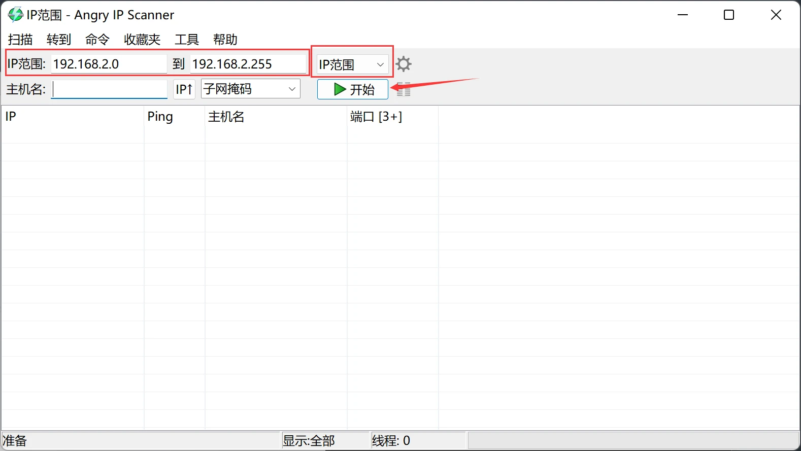The image size is (801, 451).
Task: Open the 工具 menu
Action: coord(187,39)
